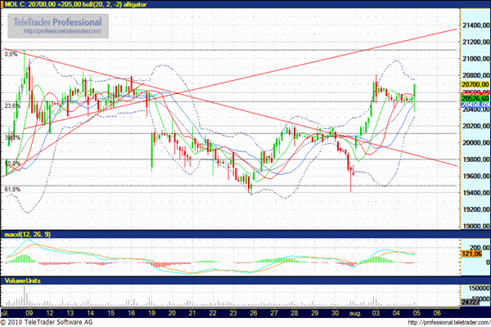Click date 19 on the time axis
The width and height of the screenshot is (491, 327).
pyautogui.click(x=151, y=311)
